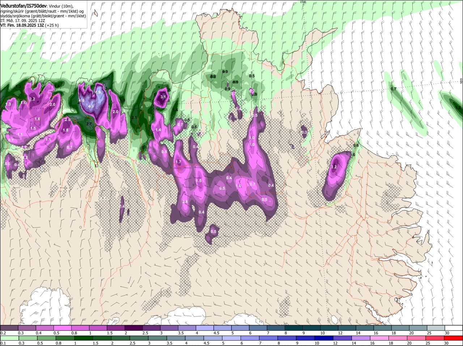The image size is (463, 346).
Task: Select the pale green 0.1 swatch in rain legend
Action: [x=9, y=338]
